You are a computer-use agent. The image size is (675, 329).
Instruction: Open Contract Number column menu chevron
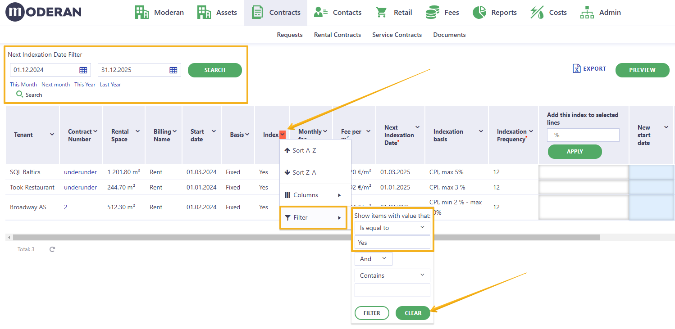pos(95,131)
